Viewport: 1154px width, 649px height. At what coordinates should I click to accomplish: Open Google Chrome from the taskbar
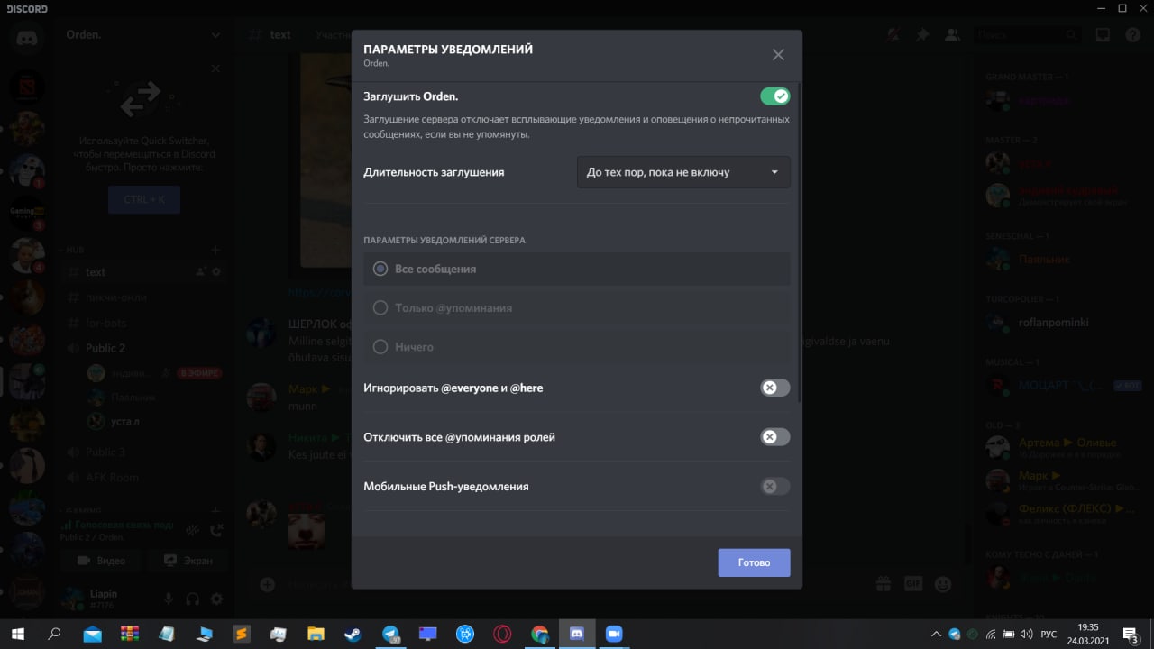tap(539, 634)
